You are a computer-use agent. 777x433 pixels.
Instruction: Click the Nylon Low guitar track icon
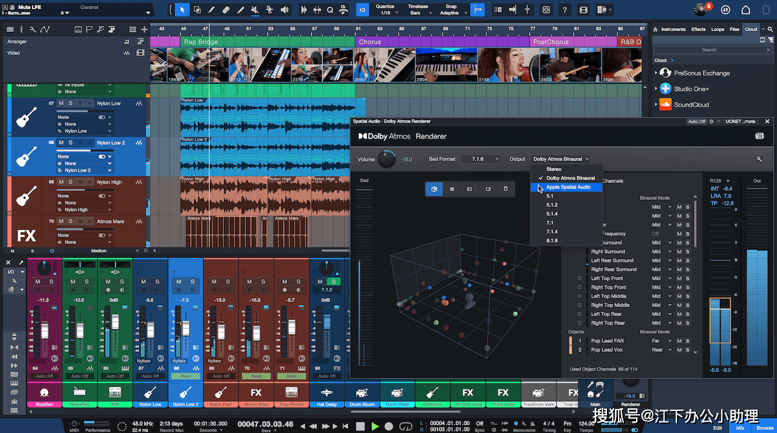26,118
